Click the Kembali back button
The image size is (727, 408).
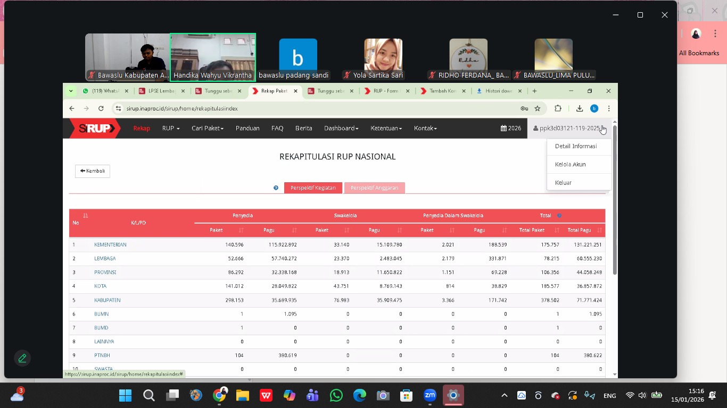93,171
